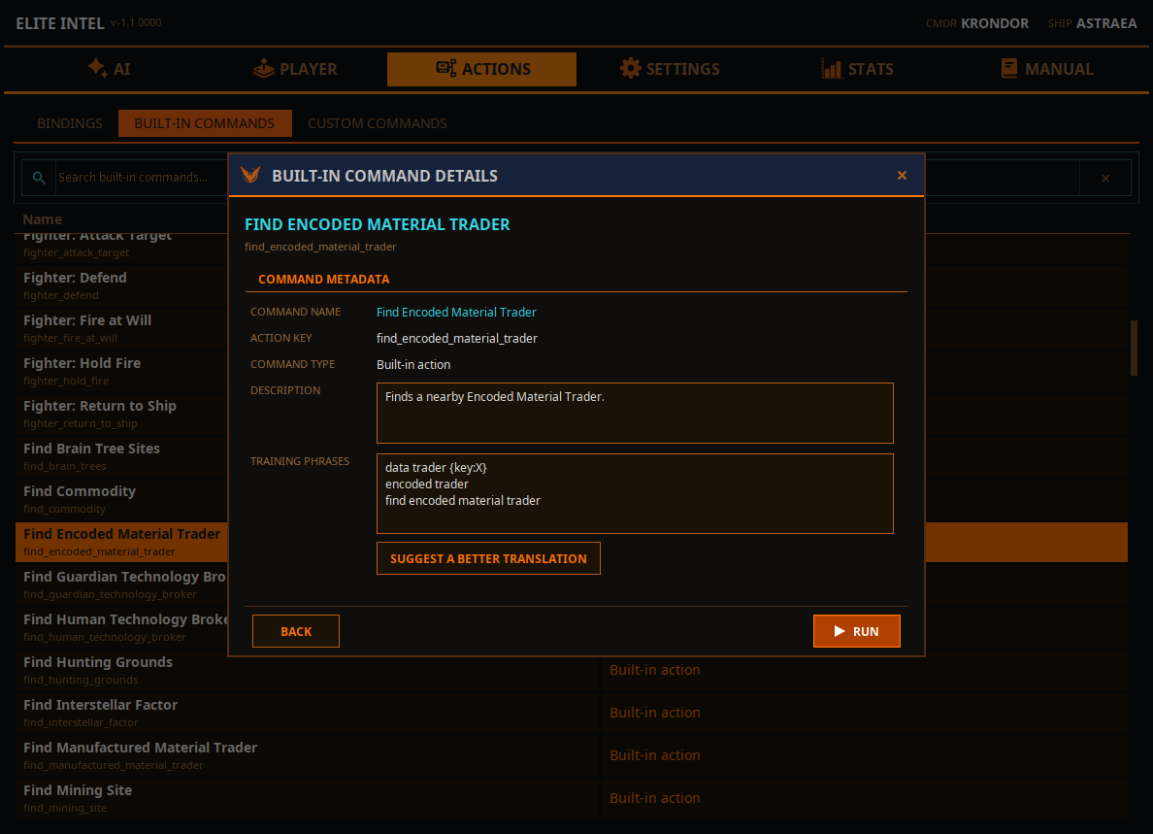Select 'Built-in action' command type value in dialog
The width and height of the screenshot is (1153, 834).
(413, 365)
